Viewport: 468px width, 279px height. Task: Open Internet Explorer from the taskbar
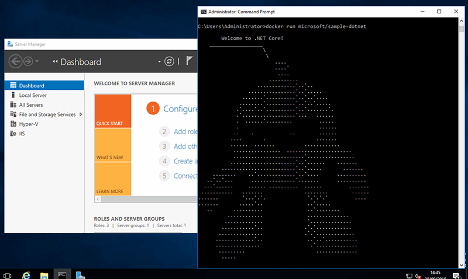click(26, 274)
